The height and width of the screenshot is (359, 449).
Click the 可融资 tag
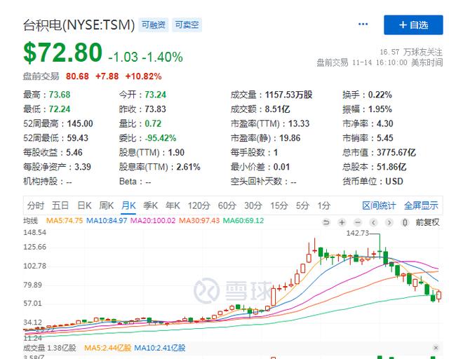coord(154,25)
